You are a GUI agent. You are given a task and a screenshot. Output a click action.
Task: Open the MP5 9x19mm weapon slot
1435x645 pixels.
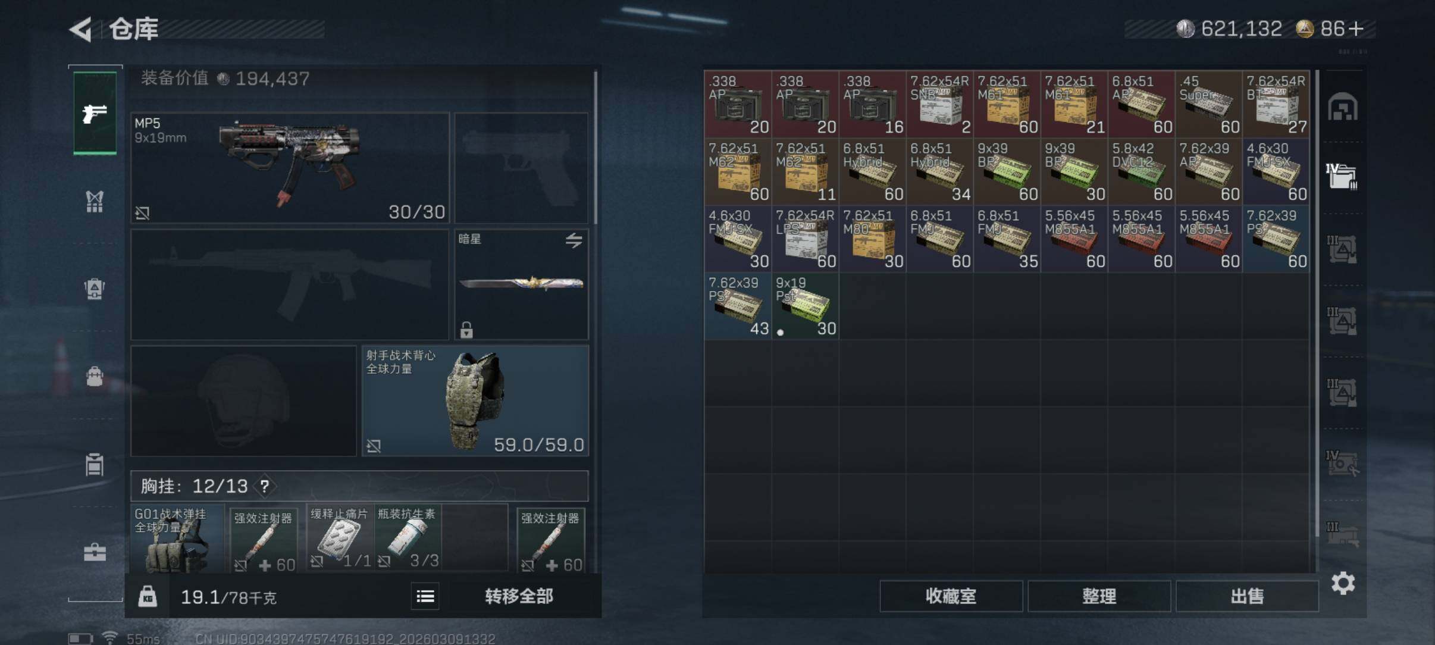click(290, 168)
